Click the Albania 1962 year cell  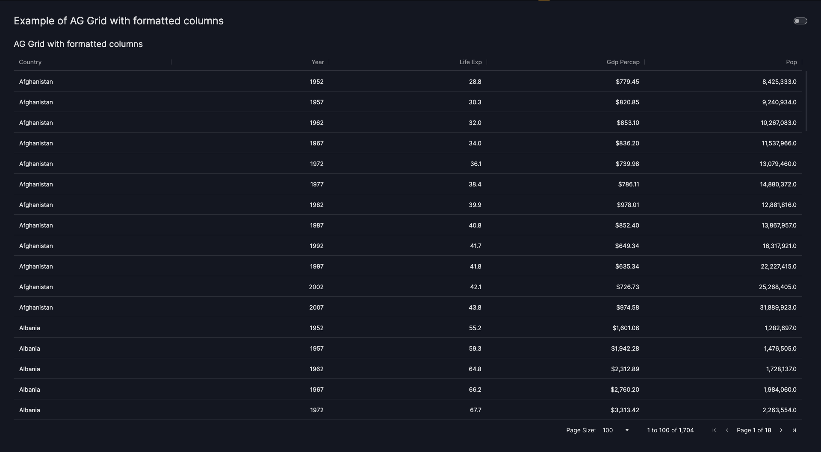(316, 369)
